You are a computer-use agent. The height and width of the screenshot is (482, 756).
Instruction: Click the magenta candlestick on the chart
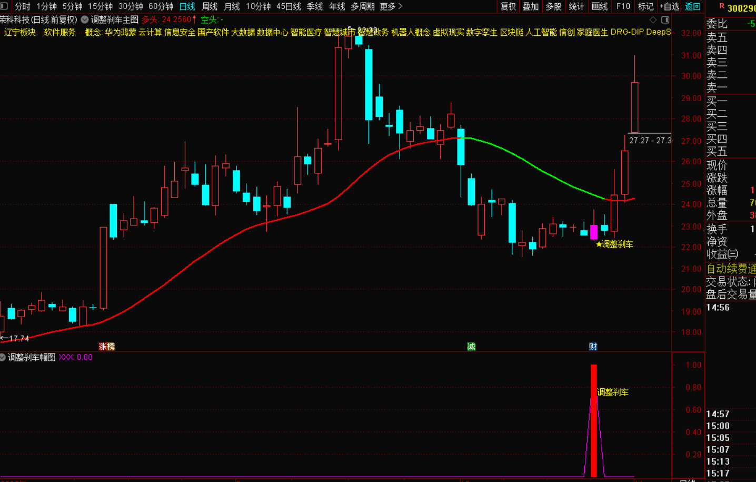click(x=594, y=232)
